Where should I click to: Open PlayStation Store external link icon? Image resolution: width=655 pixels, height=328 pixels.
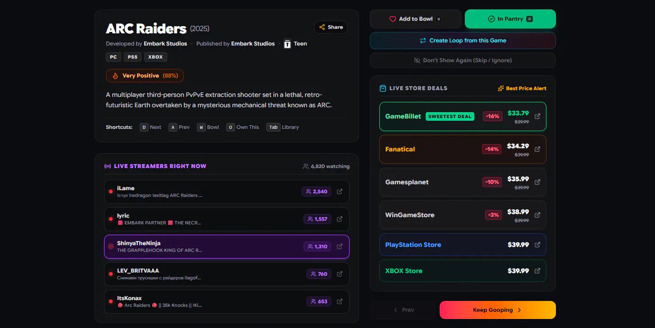click(x=537, y=245)
